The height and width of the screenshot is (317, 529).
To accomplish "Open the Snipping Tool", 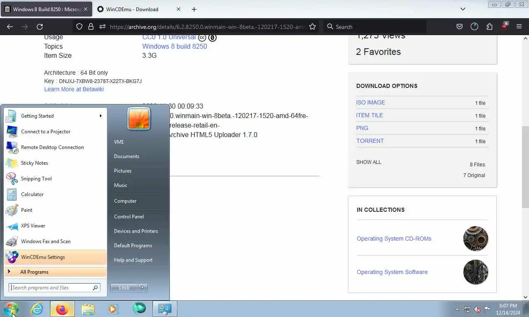I will [55, 179].
